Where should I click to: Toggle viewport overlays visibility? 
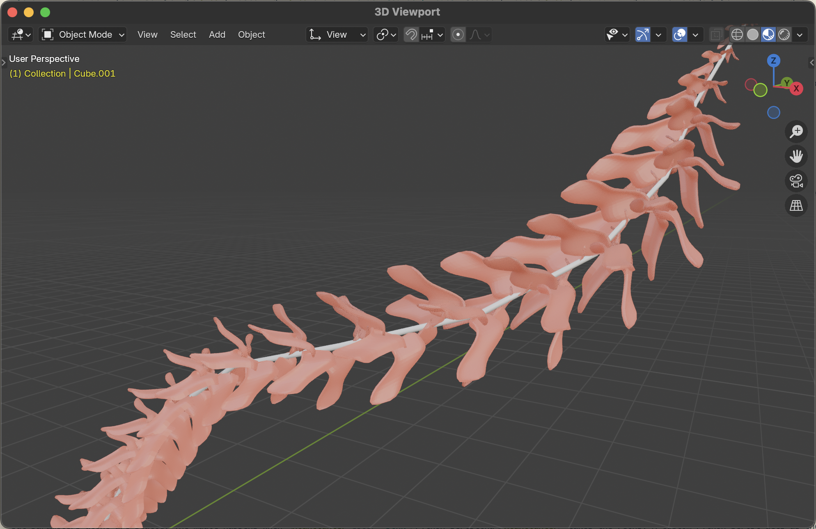pos(679,34)
